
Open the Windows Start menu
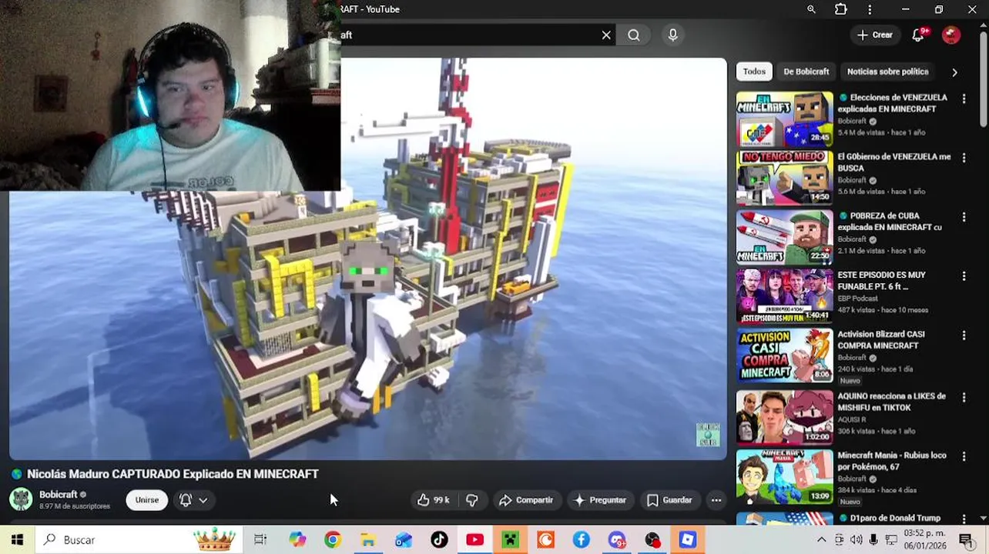(x=17, y=540)
